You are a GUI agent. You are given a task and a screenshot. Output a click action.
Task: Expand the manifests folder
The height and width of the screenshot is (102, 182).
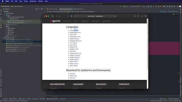pyautogui.click(x=5, y=13)
